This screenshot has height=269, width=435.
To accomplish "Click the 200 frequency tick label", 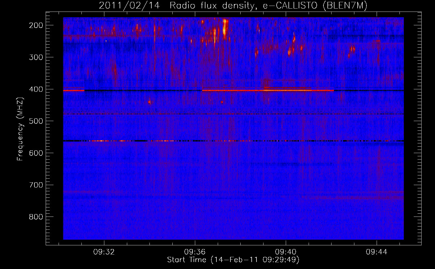I will 36,25.
